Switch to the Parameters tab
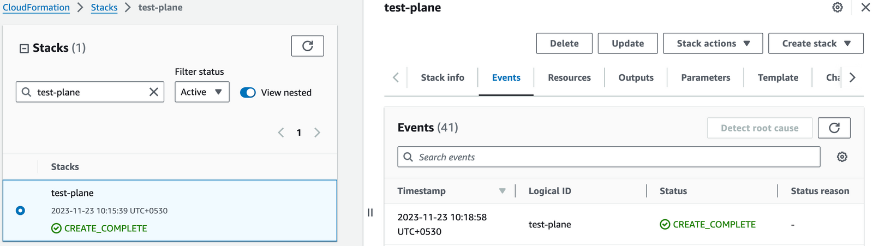873x246 pixels. click(x=705, y=77)
